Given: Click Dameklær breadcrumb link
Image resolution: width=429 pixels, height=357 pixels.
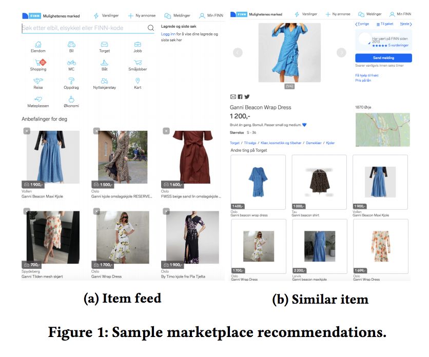Looking at the screenshot, I should point(314,143).
